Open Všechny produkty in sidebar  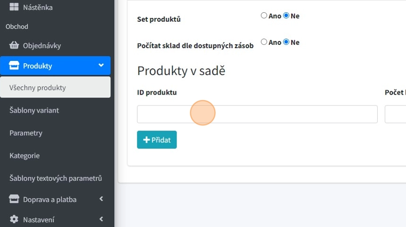coord(38,88)
